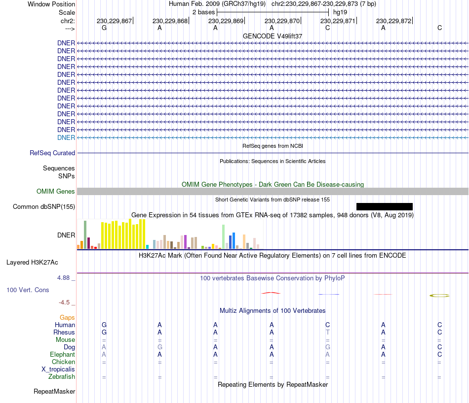
Task: Click the Dog row's first G base
Action: 160,347
